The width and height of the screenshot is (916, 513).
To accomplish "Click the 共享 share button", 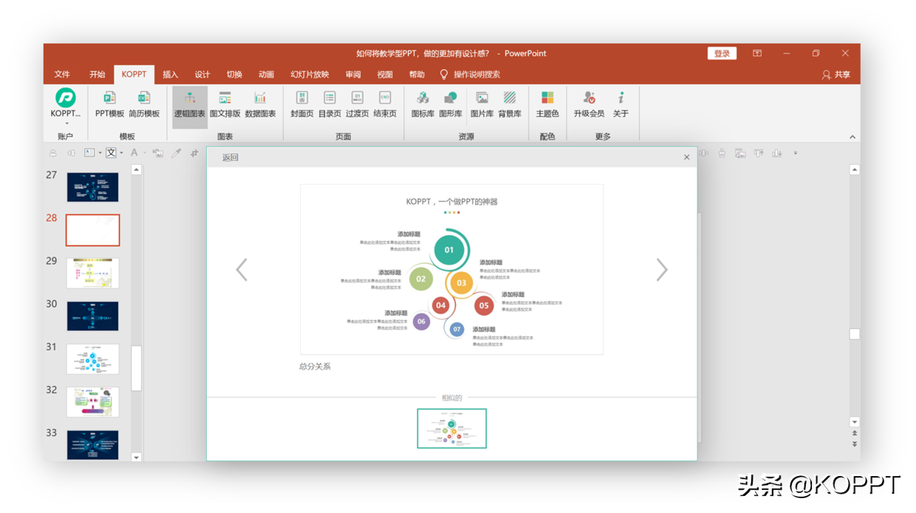I will tap(835, 75).
